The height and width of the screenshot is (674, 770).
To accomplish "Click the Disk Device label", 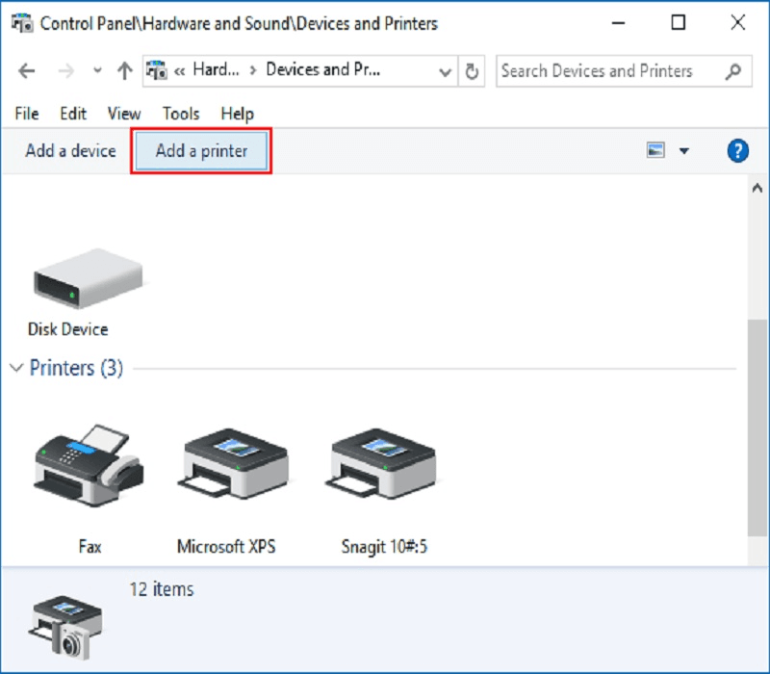I will 67,329.
